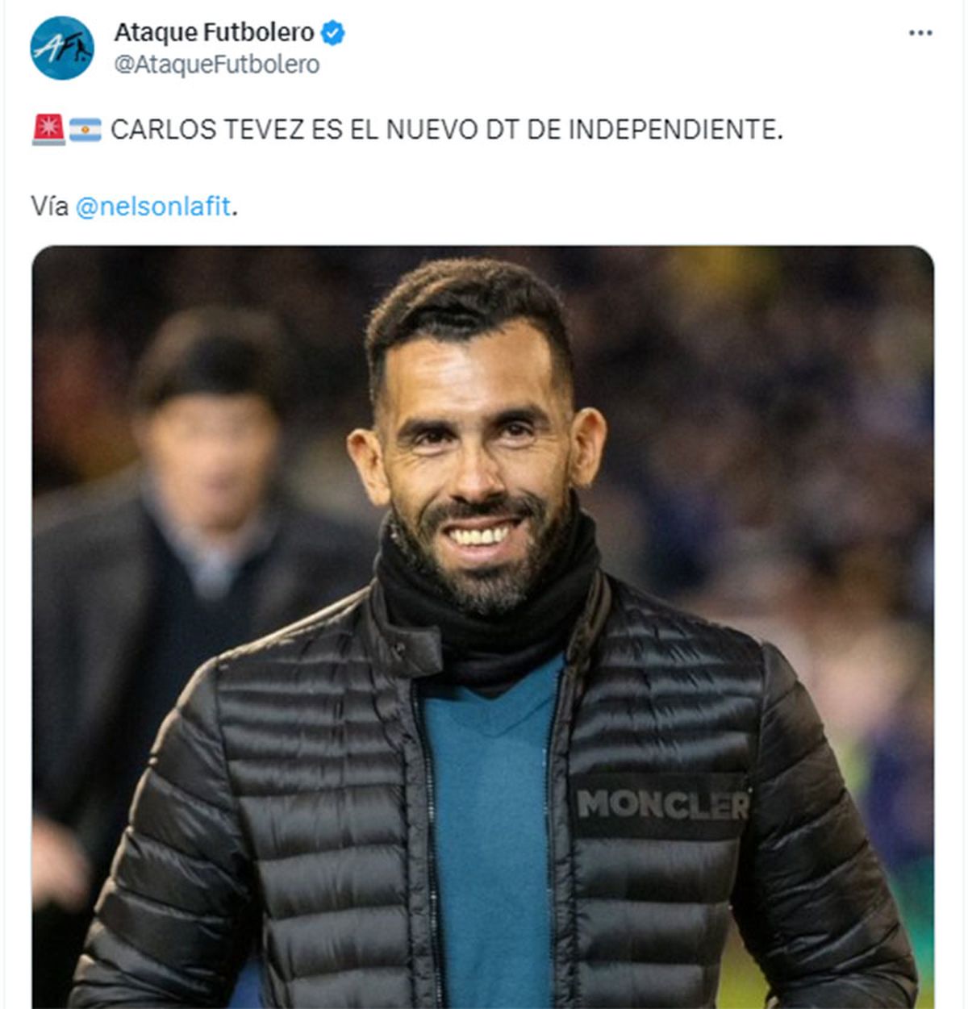Image resolution: width=968 pixels, height=1009 pixels.
Task: Open the Ataque Futbolero profile avatar
Action: (x=62, y=48)
